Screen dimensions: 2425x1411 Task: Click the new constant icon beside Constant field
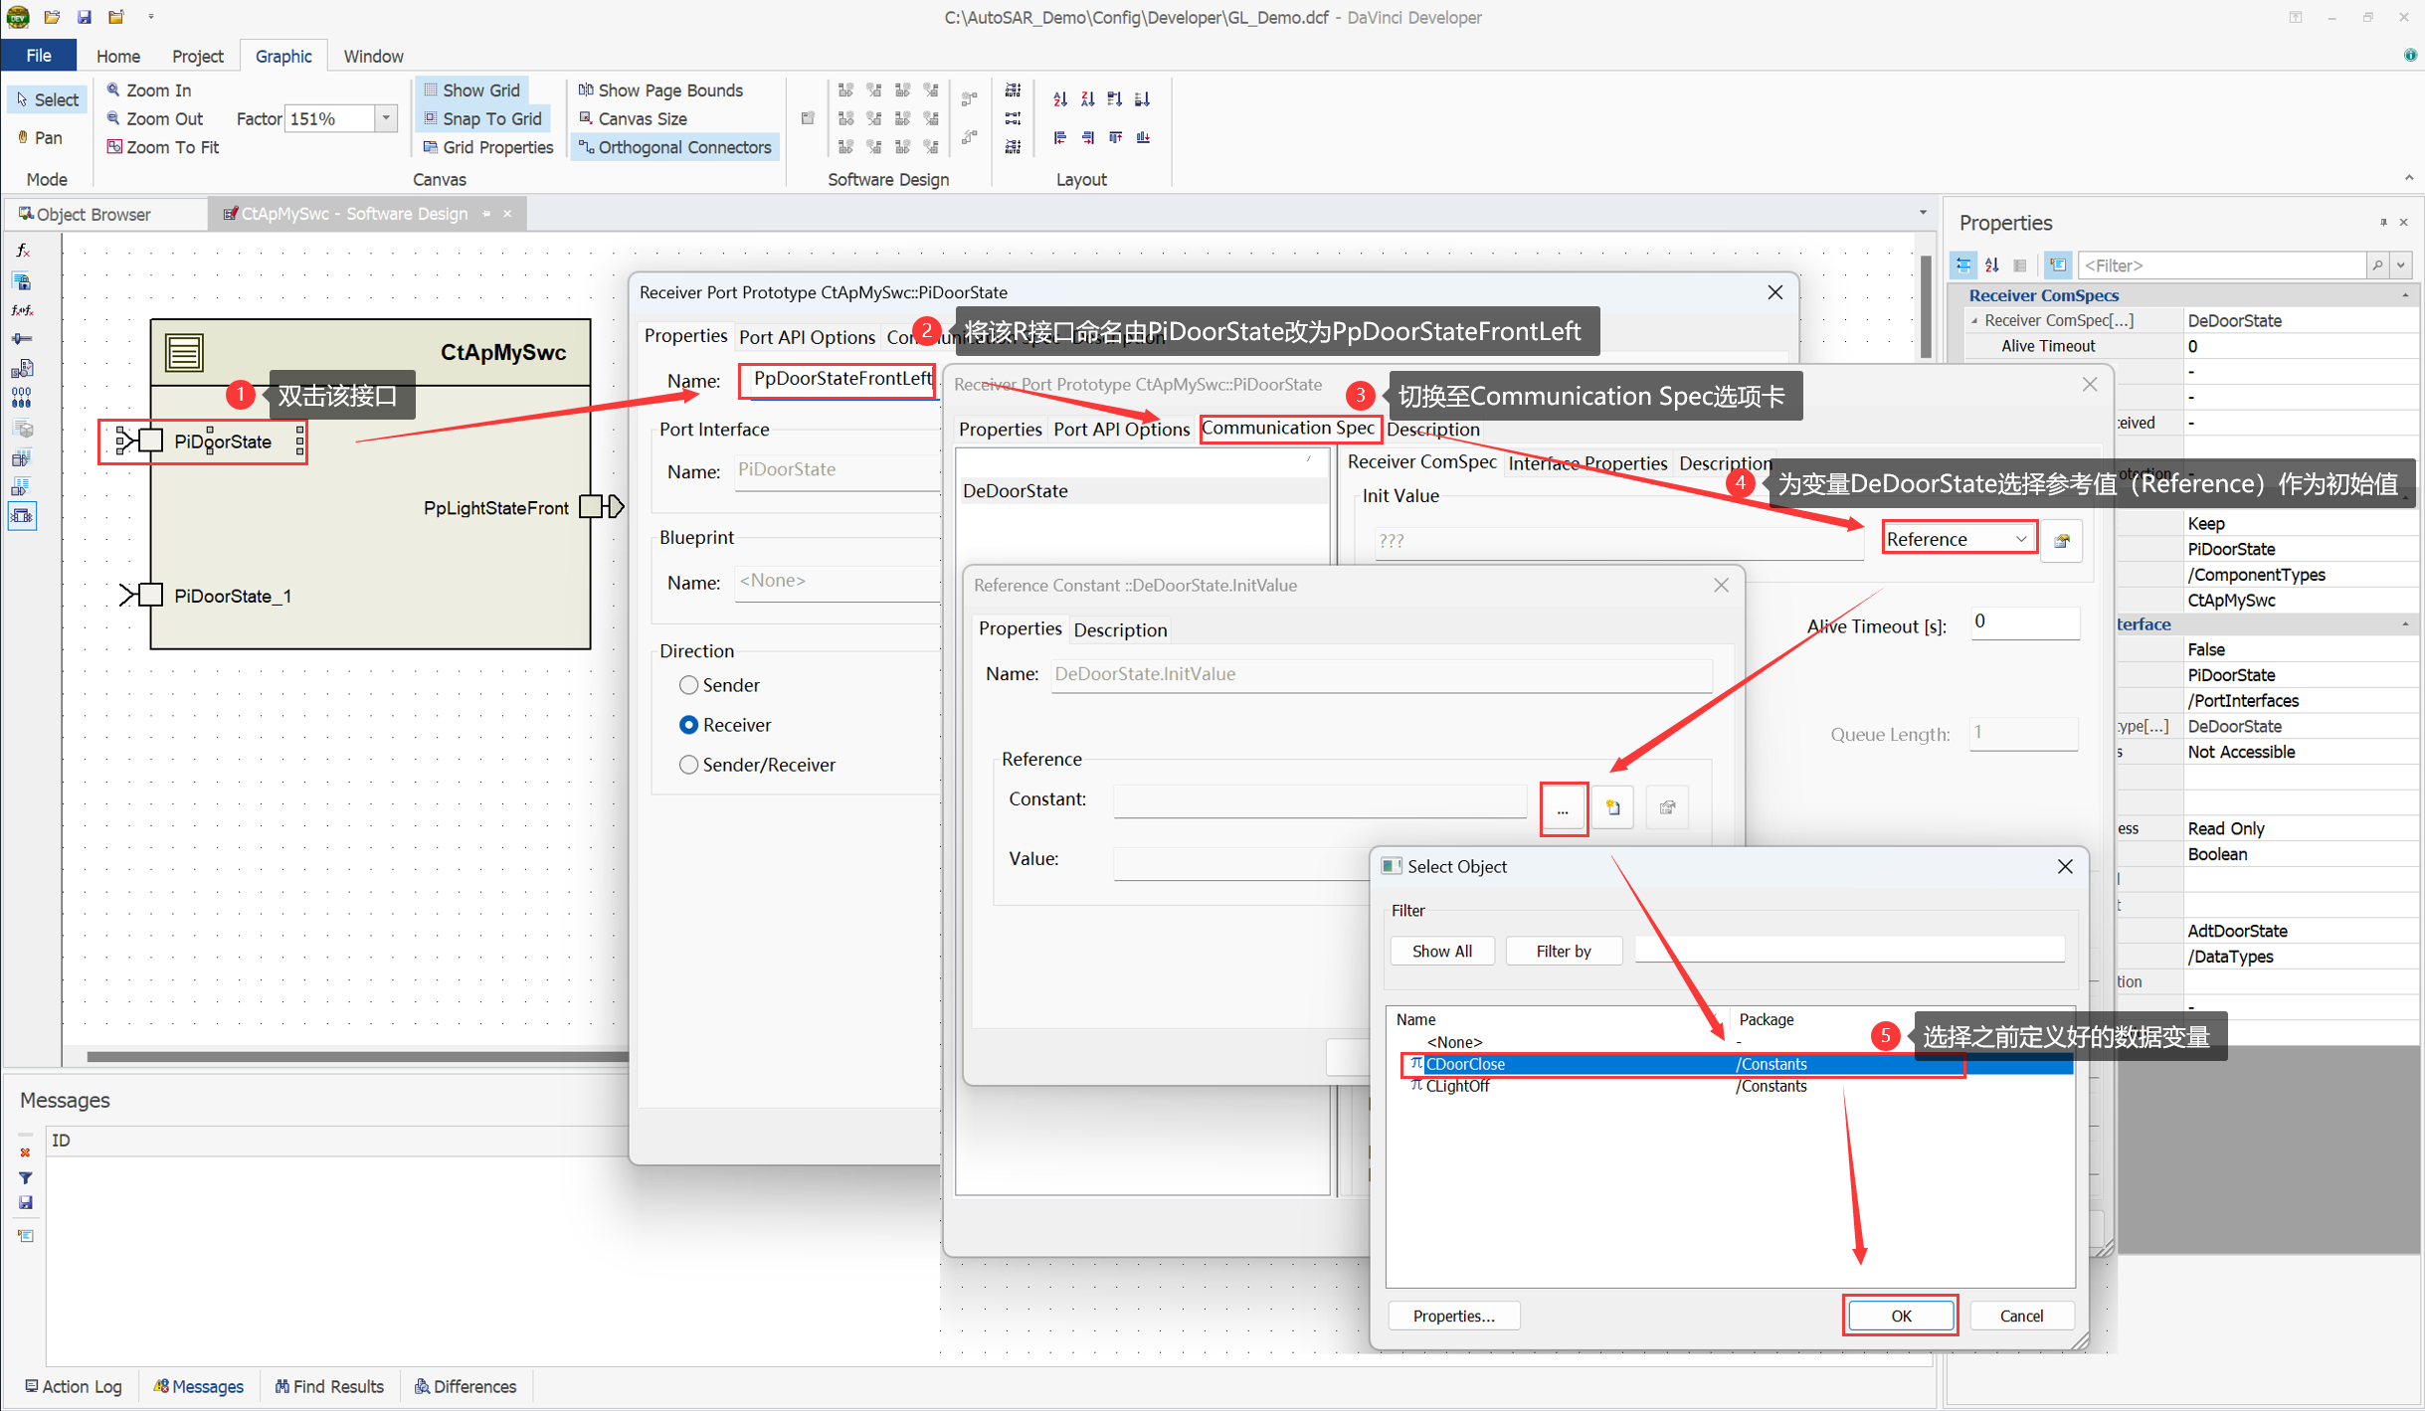(x=1612, y=807)
